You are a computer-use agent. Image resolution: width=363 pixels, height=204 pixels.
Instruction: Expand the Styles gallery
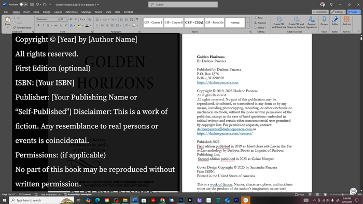[247, 23]
